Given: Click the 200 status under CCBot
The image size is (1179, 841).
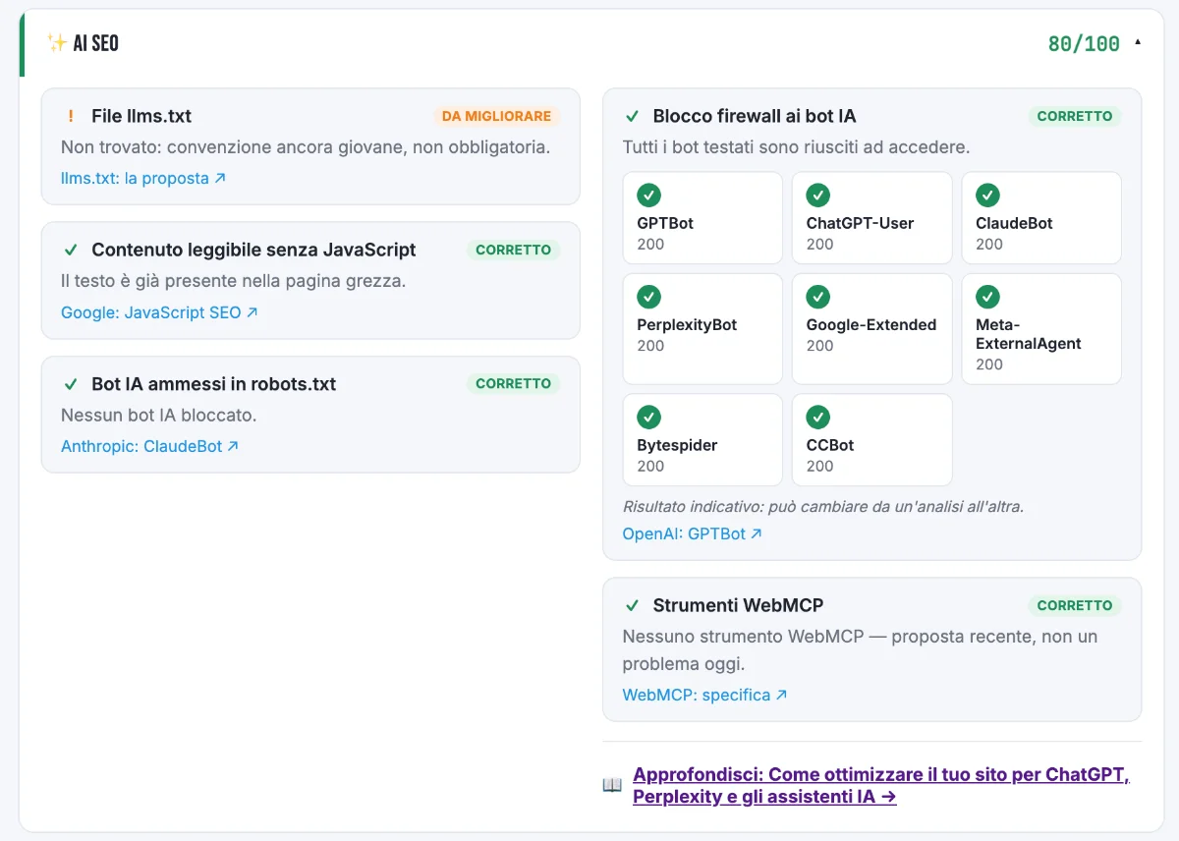Looking at the screenshot, I should 820,466.
